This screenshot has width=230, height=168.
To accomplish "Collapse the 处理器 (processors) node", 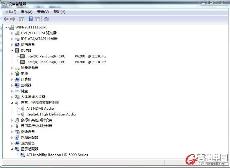I will coord(12,50).
